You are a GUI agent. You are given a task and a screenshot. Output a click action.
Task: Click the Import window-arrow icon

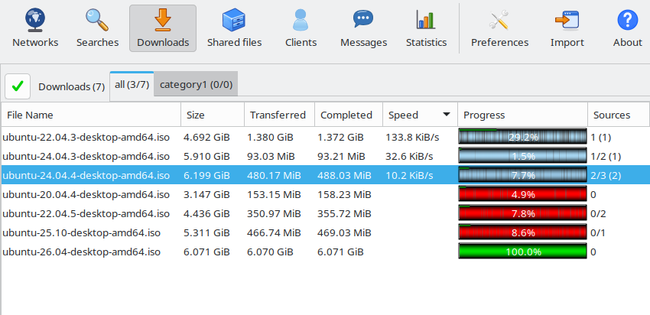click(567, 20)
